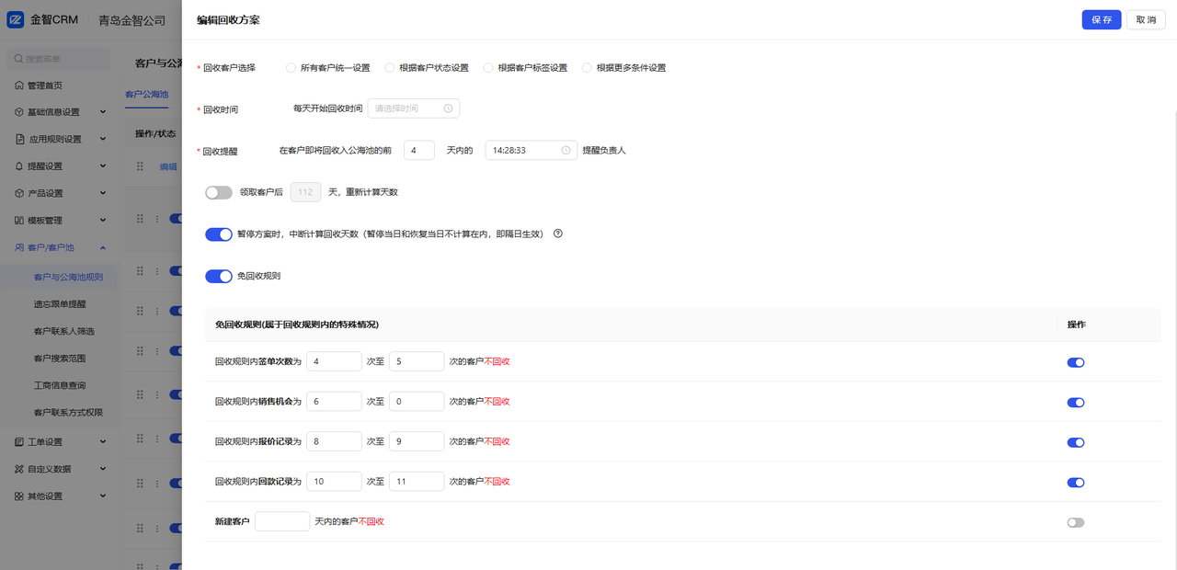Expand 自定义数据 menu chevron
1177x570 pixels.
103,469
